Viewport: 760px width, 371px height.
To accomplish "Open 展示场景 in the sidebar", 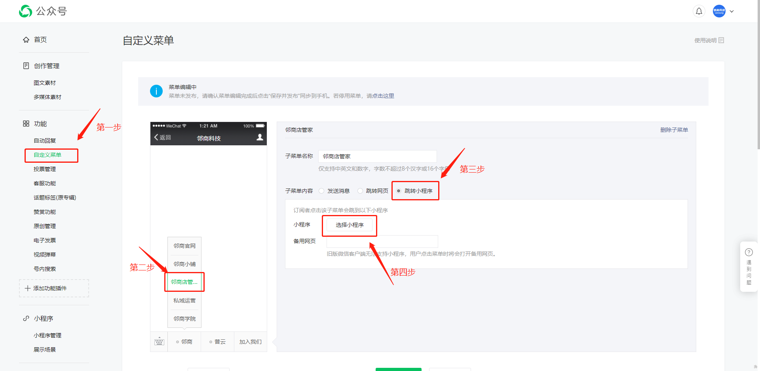I will (x=45, y=350).
